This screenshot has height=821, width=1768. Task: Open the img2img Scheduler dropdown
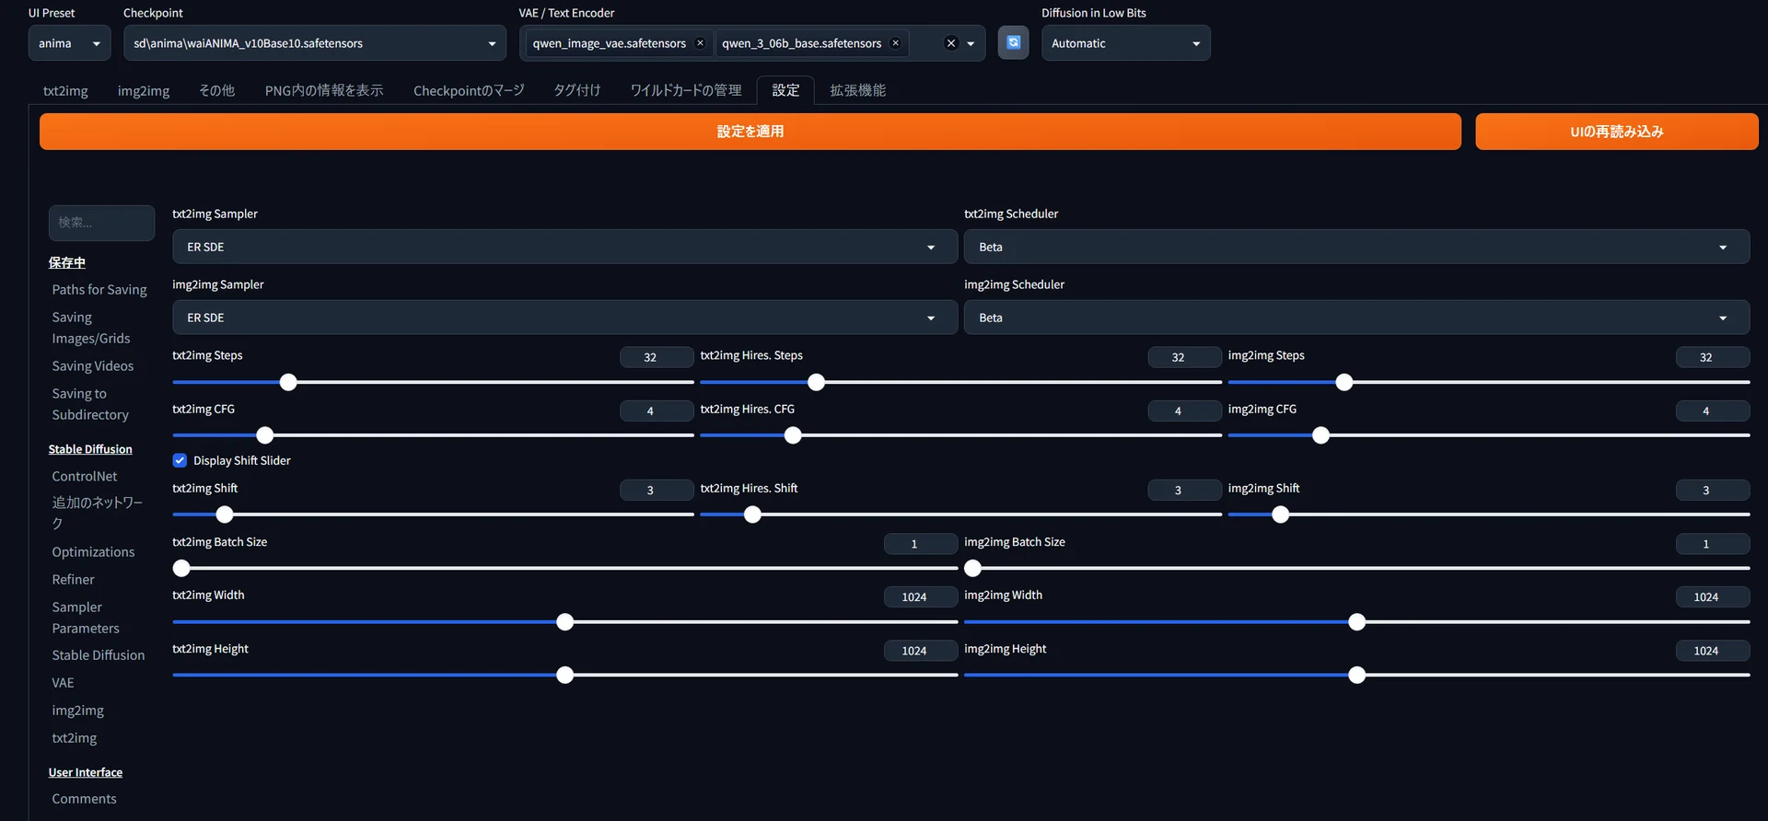(x=1356, y=318)
